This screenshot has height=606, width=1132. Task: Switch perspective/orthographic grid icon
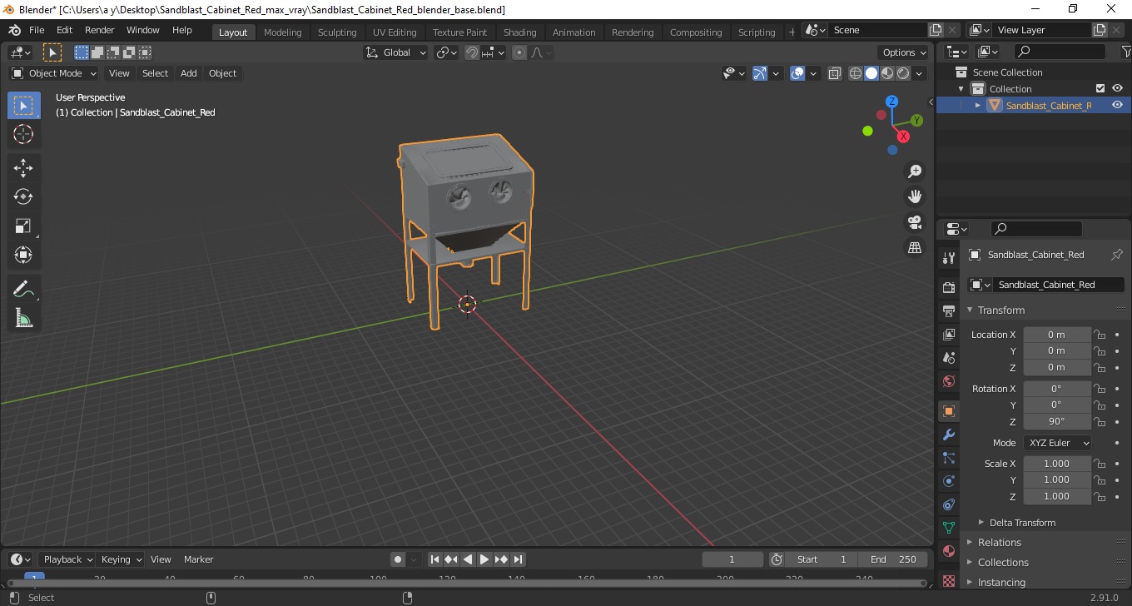915,248
